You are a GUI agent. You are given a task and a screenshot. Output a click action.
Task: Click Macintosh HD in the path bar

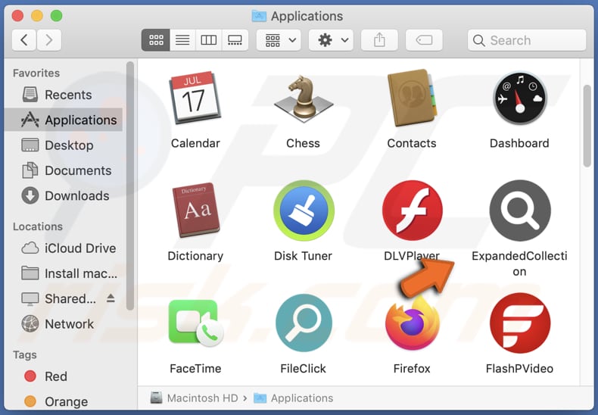(x=195, y=398)
